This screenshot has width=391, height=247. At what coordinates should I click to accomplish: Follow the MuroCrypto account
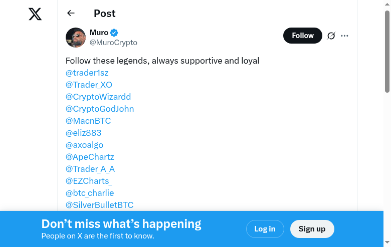[302, 36]
